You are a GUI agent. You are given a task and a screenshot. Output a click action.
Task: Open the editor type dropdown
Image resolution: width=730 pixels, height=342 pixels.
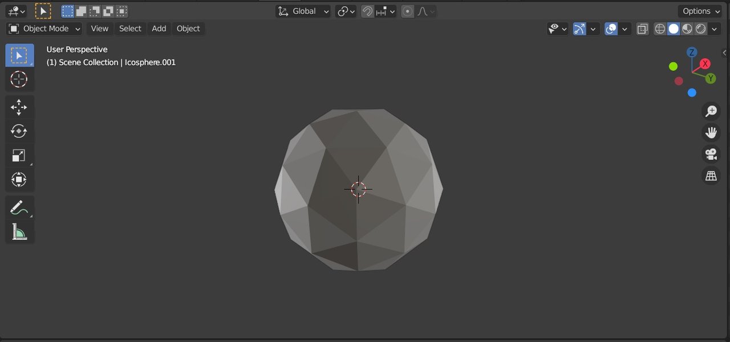click(x=16, y=11)
